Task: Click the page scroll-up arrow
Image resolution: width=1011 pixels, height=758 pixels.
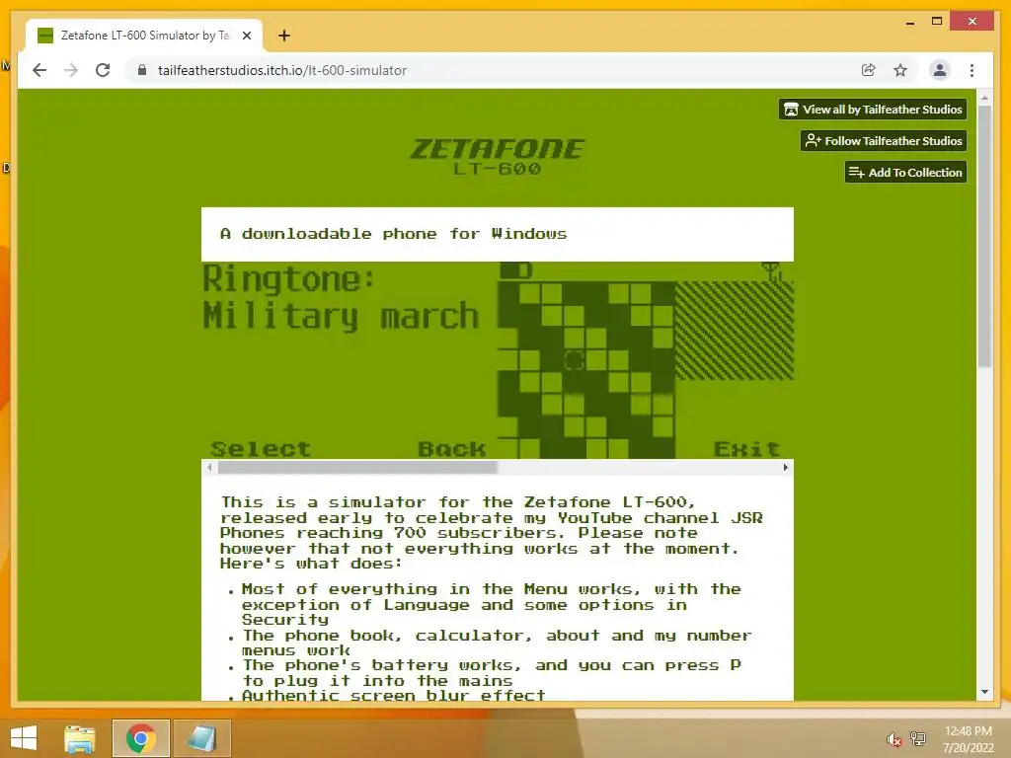Action: pos(984,98)
